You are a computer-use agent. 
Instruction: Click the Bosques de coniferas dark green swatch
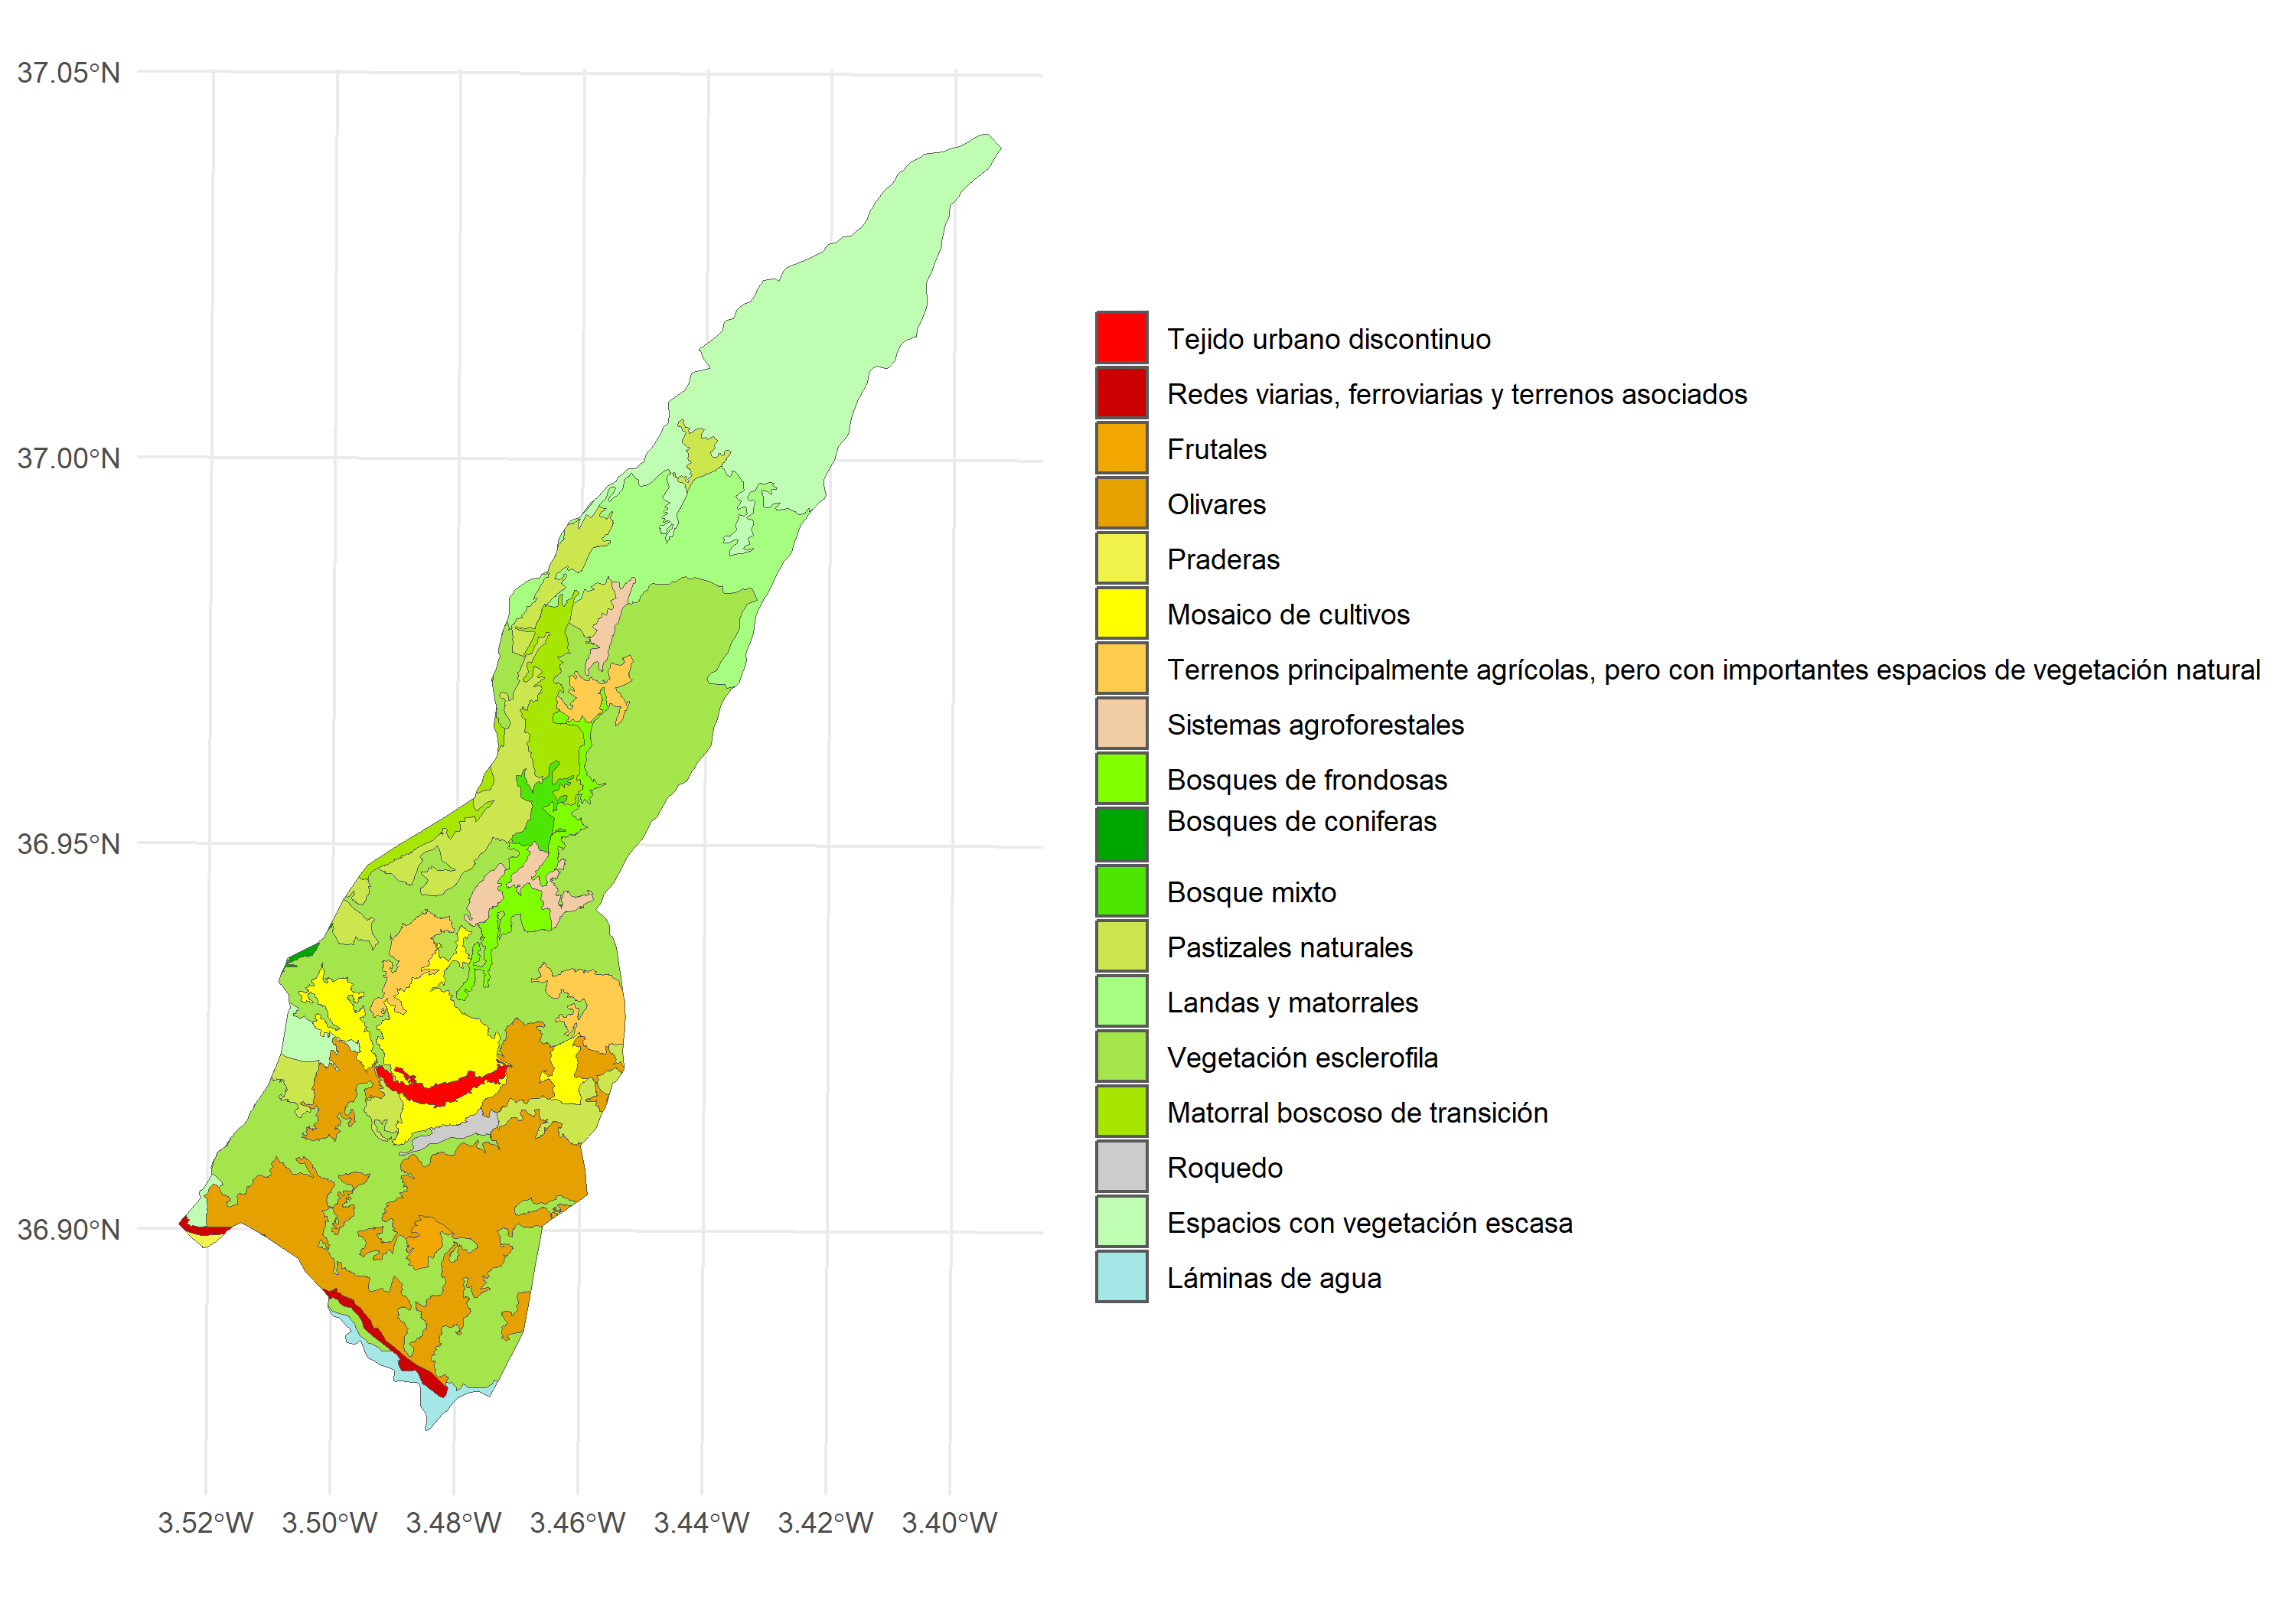(x=1121, y=834)
